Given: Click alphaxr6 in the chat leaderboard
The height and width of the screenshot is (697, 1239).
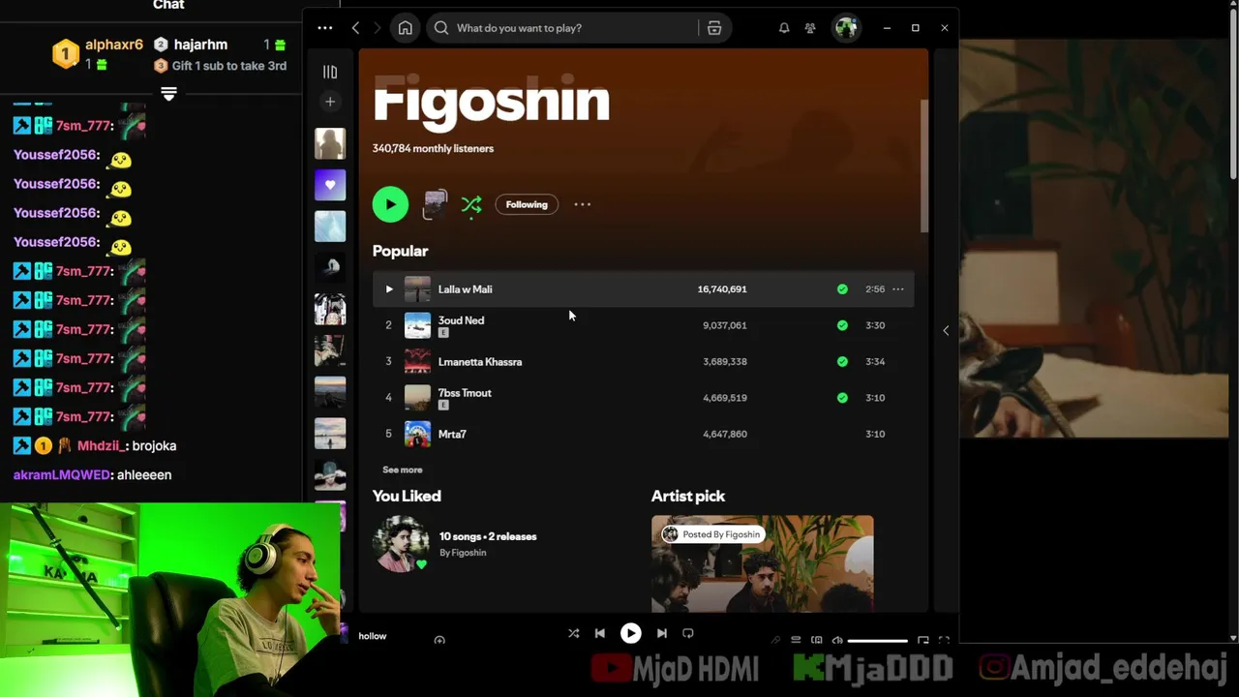Looking at the screenshot, I should [114, 45].
